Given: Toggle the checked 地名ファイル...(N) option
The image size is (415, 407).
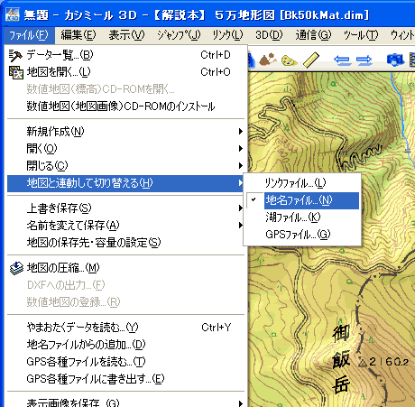Looking at the screenshot, I should point(302,200).
